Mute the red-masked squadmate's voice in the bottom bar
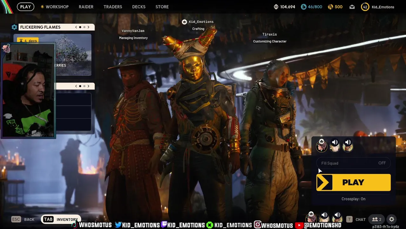The height and width of the screenshot is (229, 406). point(337,215)
